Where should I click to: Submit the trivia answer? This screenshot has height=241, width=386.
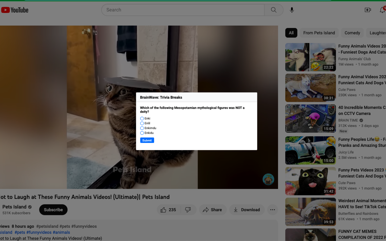tap(147, 140)
